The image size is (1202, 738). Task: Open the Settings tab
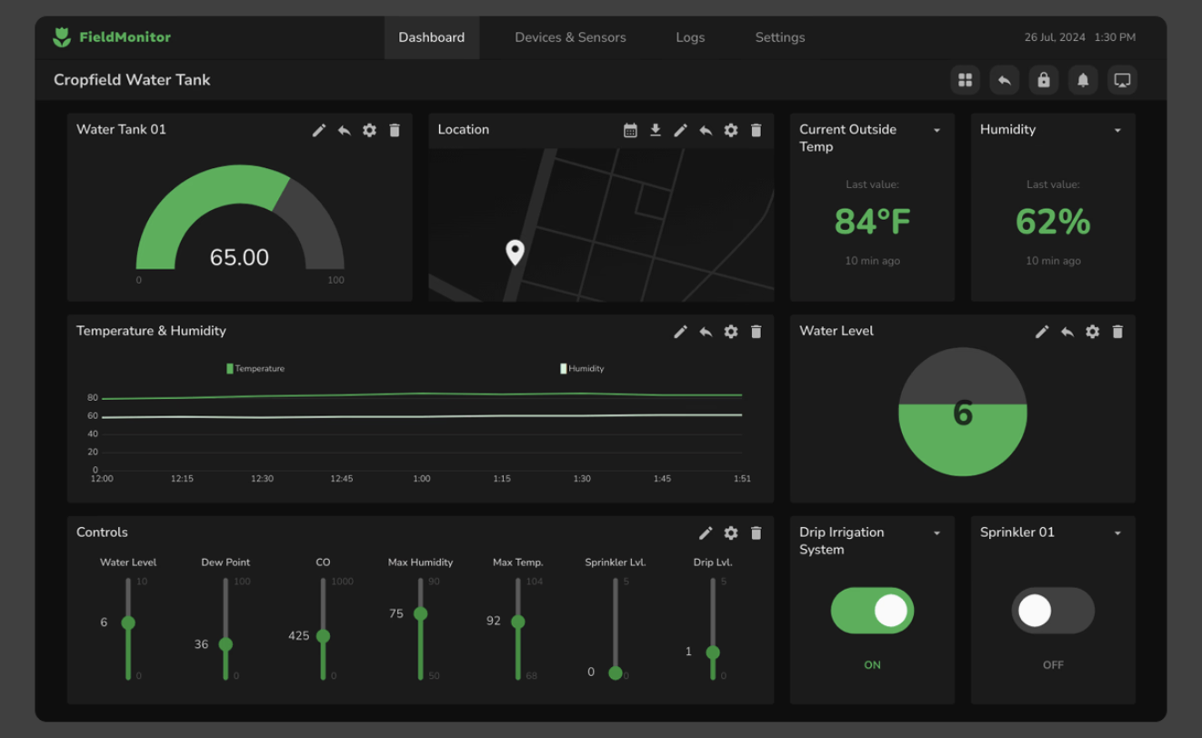(x=780, y=37)
